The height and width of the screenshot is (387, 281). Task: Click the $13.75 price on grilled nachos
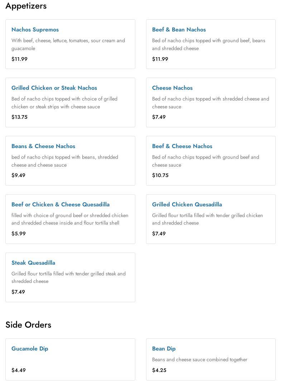[x=19, y=117]
